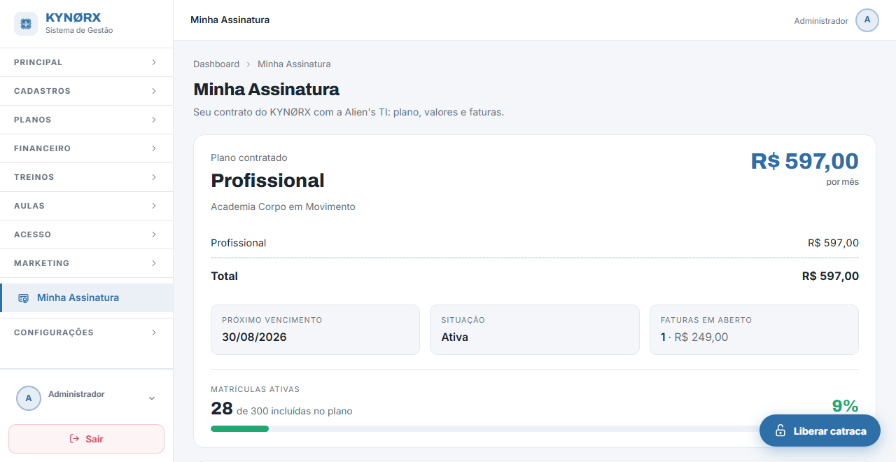The width and height of the screenshot is (896, 462).
Task: Click the 9% usage percentage
Action: pyautogui.click(x=845, y=406)
